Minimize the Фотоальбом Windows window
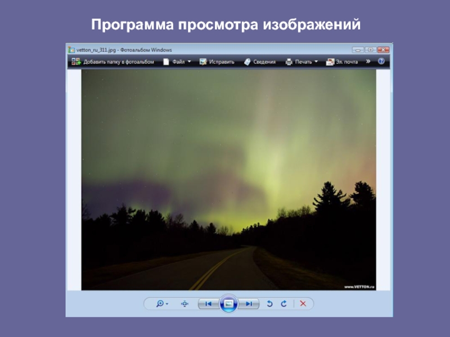 coord(358,50)
